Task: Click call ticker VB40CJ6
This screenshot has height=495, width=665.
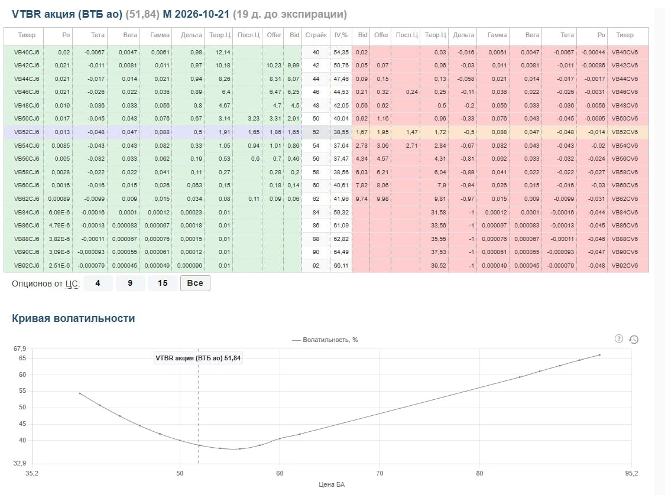Action: [x=27, y=52]
